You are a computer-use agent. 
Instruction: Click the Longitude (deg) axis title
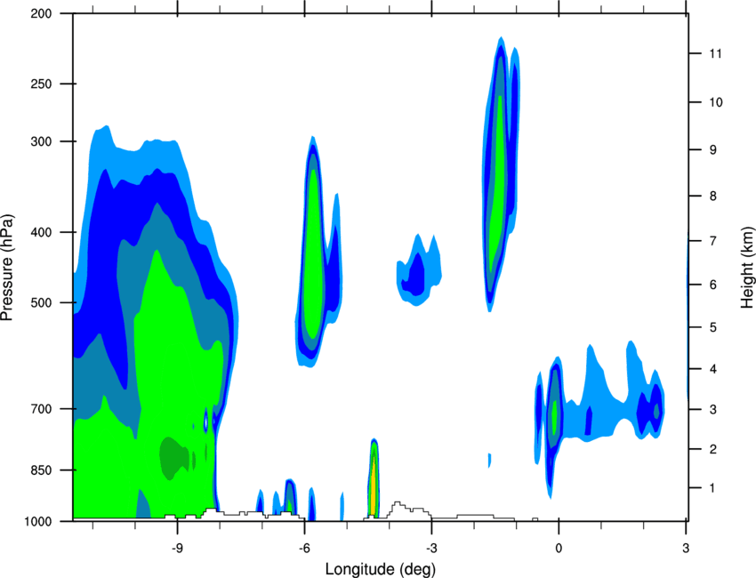[x=381, y=569]
